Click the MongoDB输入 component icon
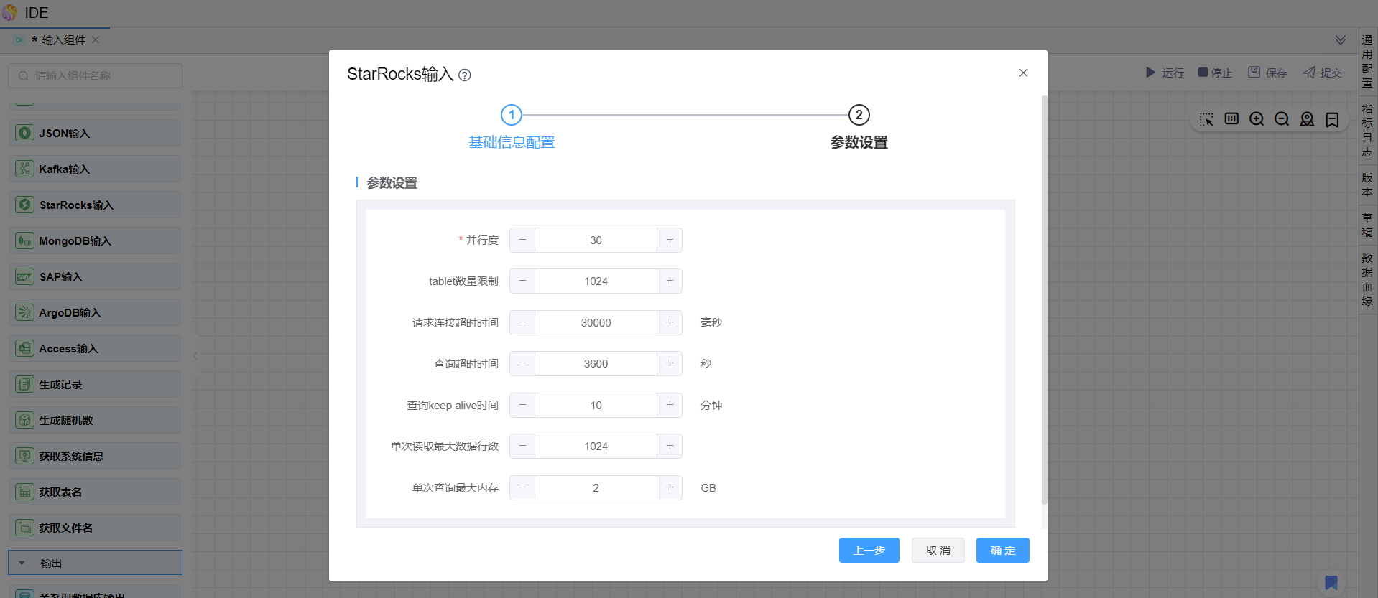The image size is (1378, 598). pos(25,240)
